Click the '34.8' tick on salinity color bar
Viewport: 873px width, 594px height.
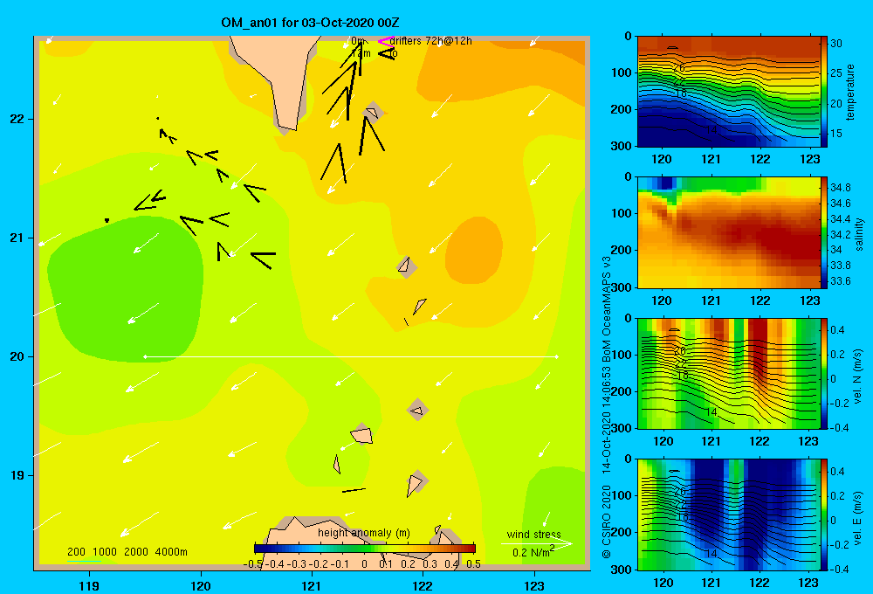pos(841,187)
